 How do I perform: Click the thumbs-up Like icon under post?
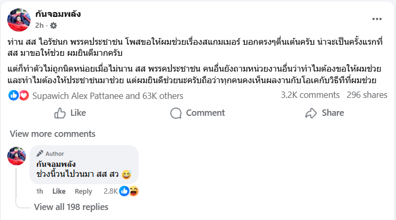coord(60,113)
